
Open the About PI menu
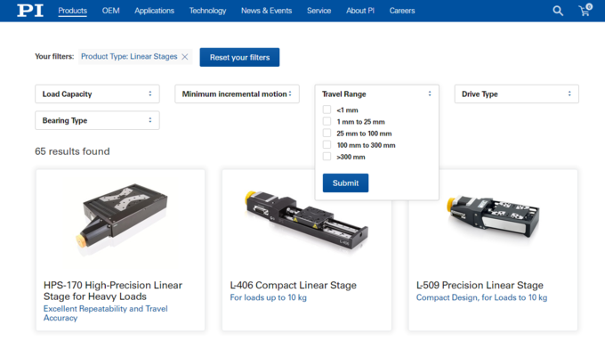(360, 11)
